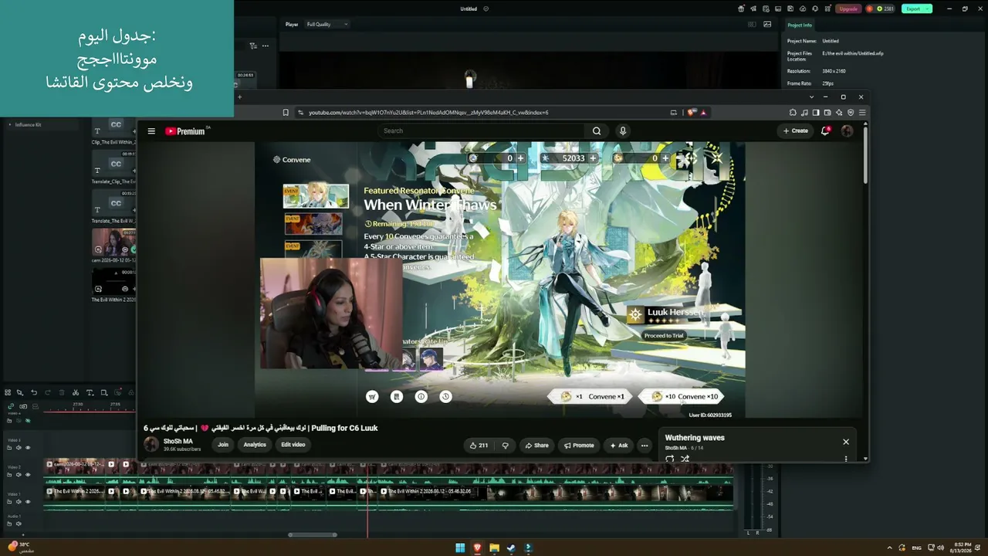Open the YouTube Create menu

795,131
